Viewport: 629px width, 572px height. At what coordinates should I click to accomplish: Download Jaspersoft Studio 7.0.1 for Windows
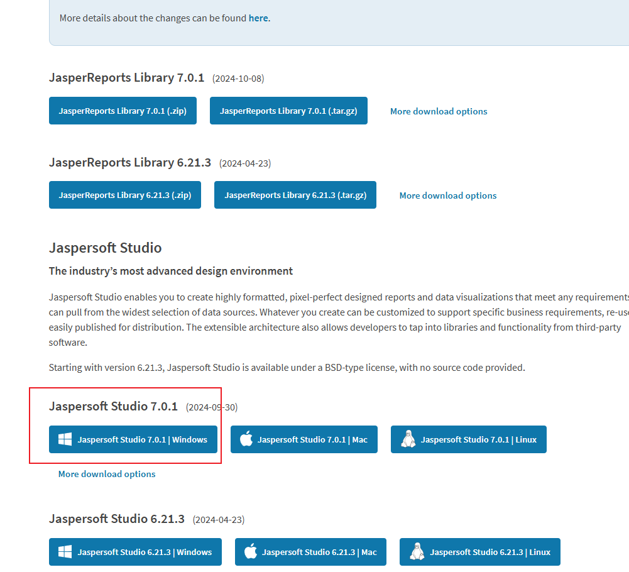133,439
